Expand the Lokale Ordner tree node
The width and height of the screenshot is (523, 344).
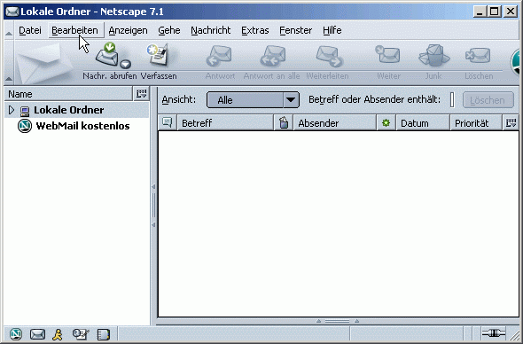point(12,110)
